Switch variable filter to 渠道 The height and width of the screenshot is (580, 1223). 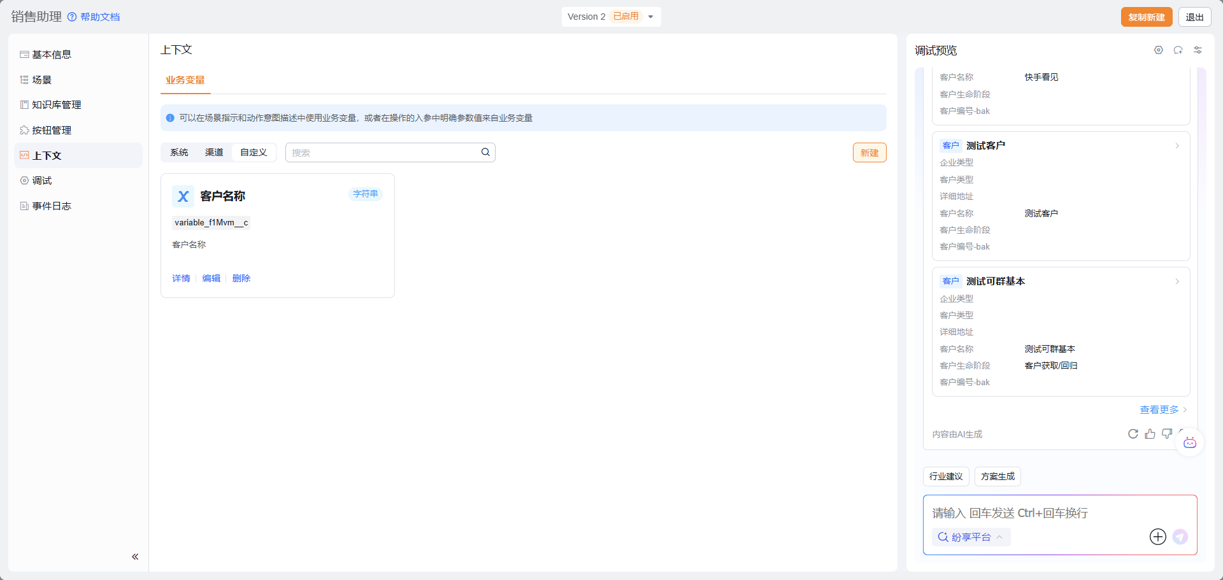click(x=214, y=153)
